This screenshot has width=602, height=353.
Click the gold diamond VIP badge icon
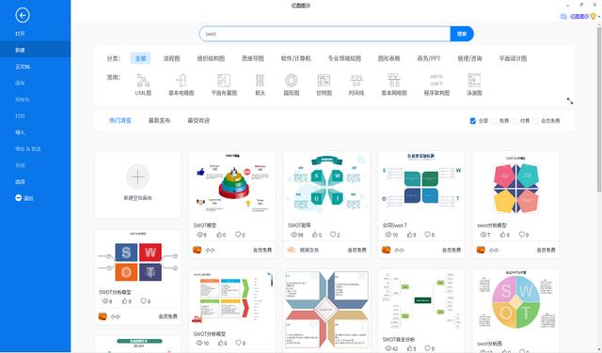coord(594,17)
